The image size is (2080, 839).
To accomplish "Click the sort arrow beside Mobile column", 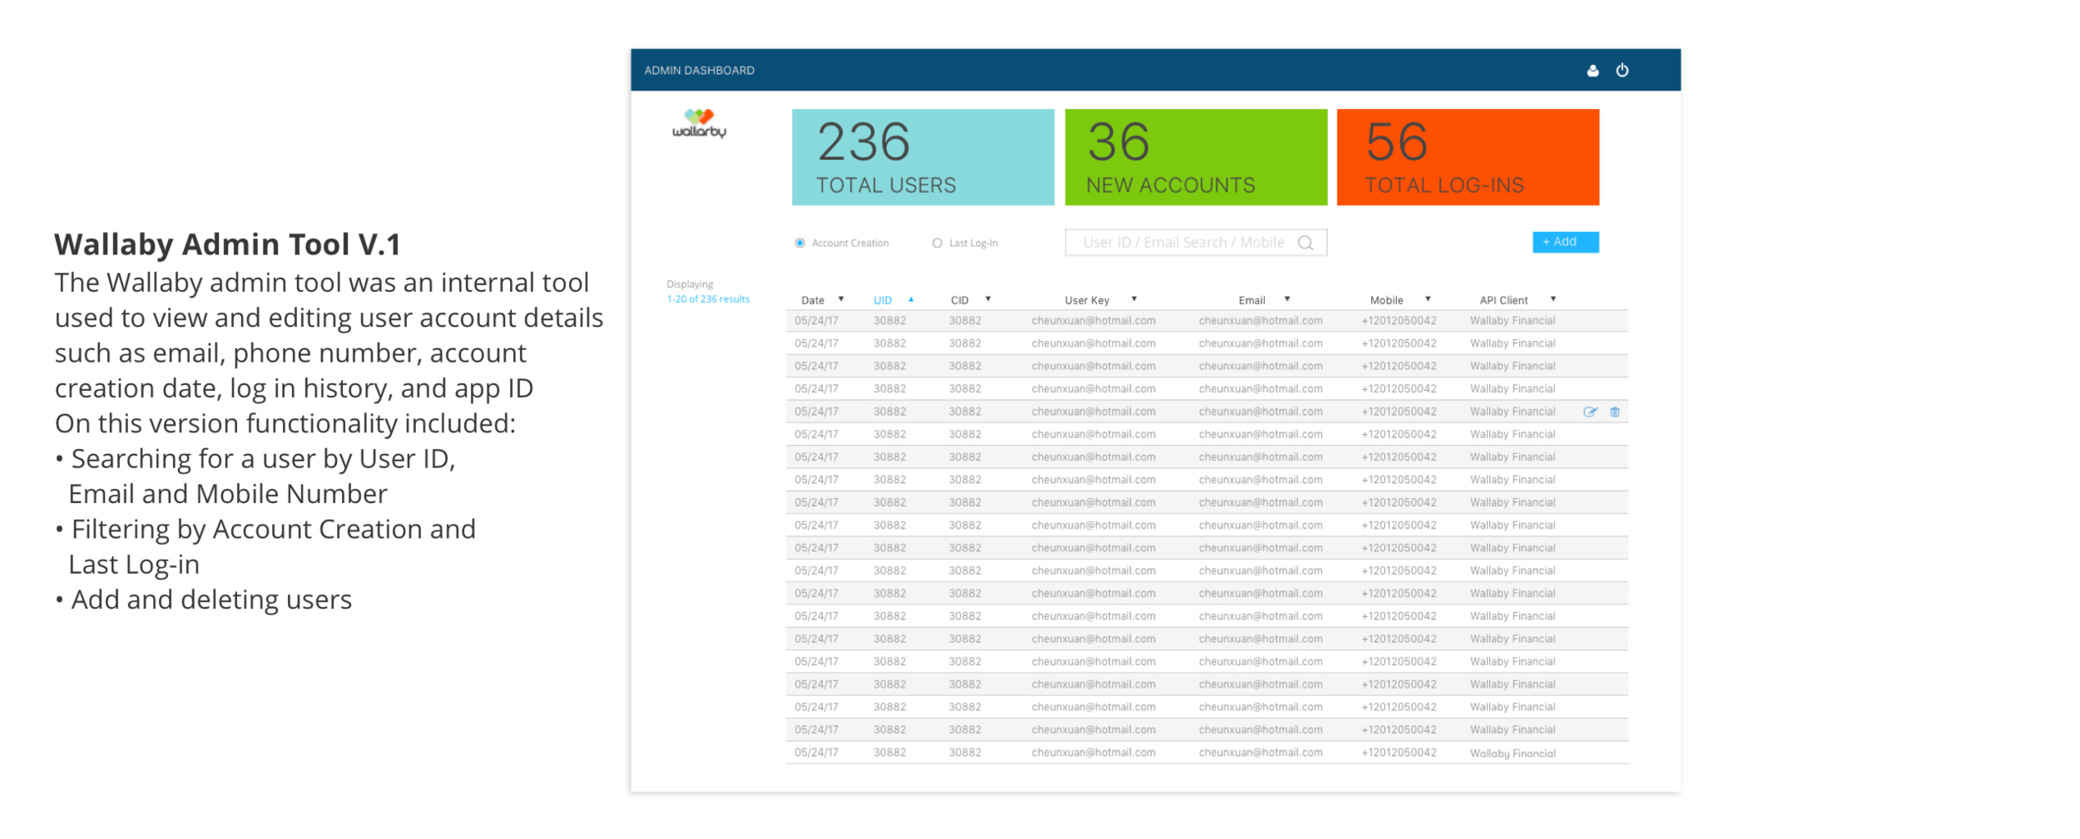I will point(1428,299).
